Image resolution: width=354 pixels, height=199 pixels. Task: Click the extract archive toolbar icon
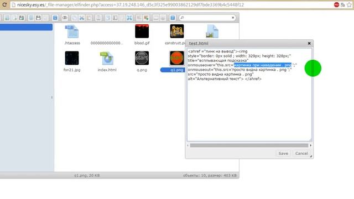[x=139, y=18]
